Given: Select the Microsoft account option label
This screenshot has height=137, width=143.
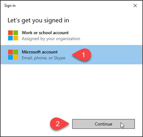Looking at the screenshot, I should click(x=40, y=52).
